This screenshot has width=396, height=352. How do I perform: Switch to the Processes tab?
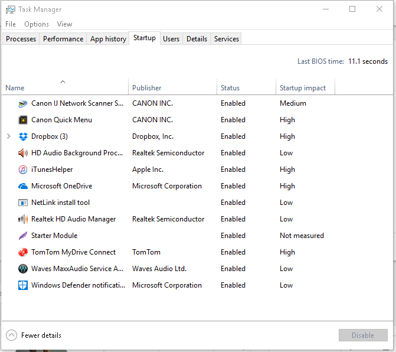(21, 39)
